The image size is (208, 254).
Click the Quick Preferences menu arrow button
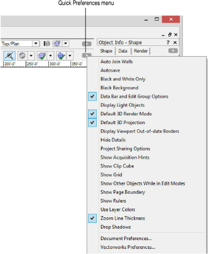tap(86, 55)
